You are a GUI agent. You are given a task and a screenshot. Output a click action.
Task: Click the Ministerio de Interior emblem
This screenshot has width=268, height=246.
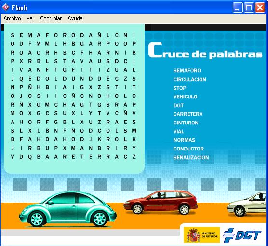[x=201, y=235]
